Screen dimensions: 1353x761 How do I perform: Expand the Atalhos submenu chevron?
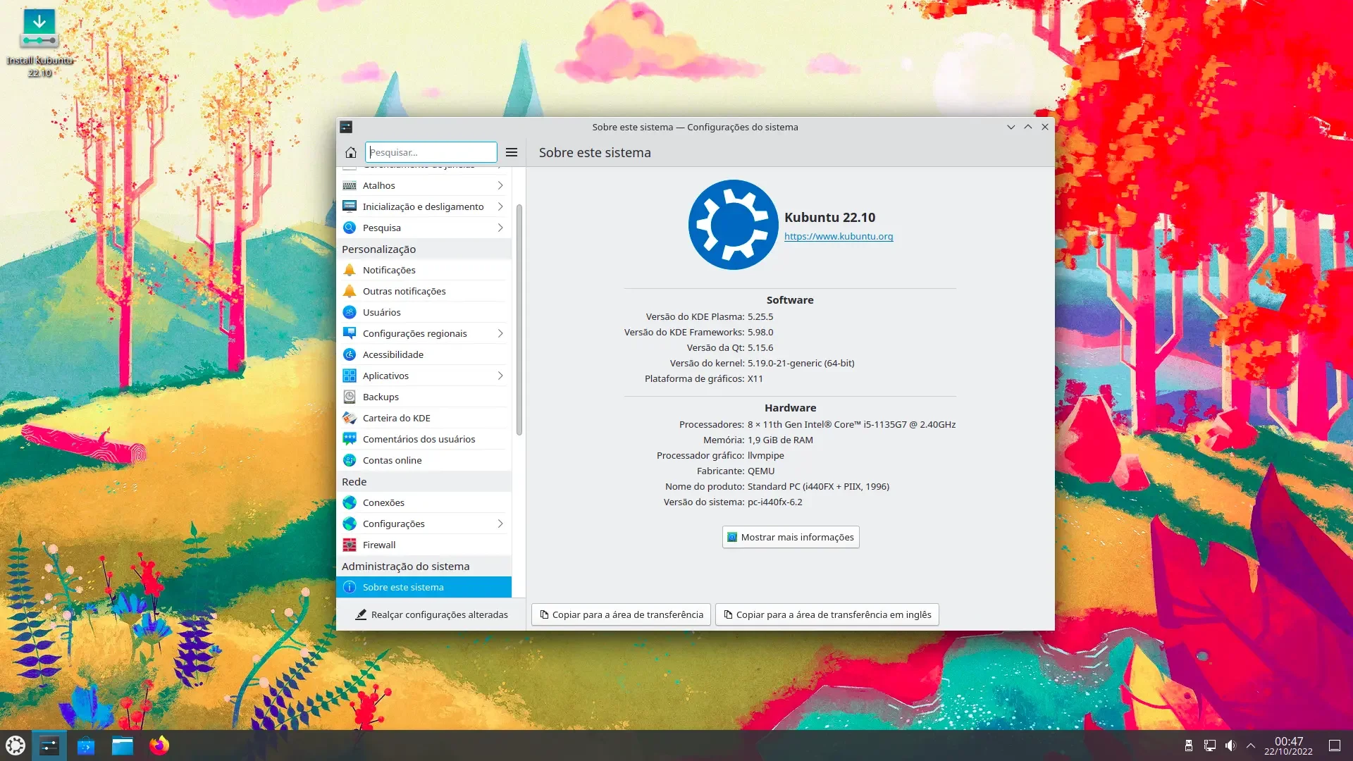(500, 185)
